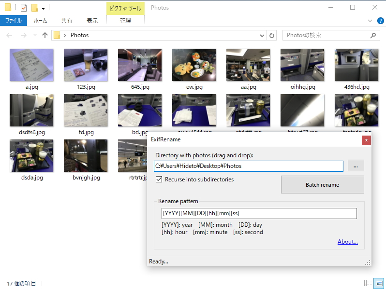Switch to large thumbnails view icon
Image resolution: width=386 pixels, height=289 pixels.
coord(379,283)
